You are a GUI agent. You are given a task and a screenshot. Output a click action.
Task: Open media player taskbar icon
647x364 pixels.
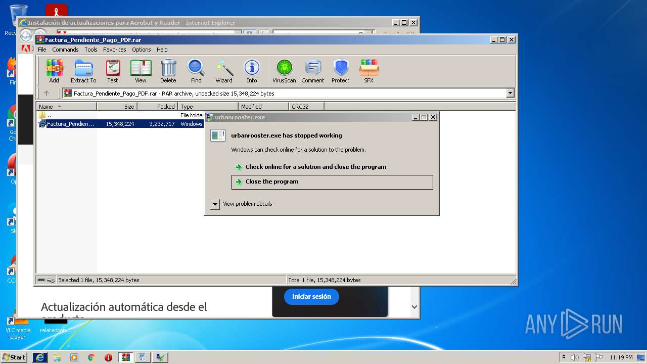click(x=74, y=357)
